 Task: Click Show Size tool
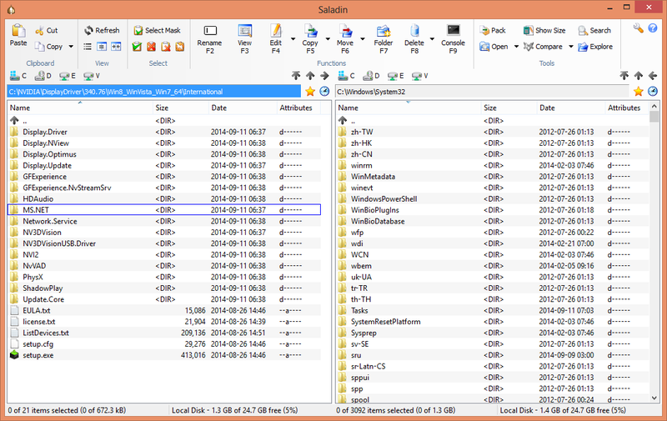click(x=544, y=30)
